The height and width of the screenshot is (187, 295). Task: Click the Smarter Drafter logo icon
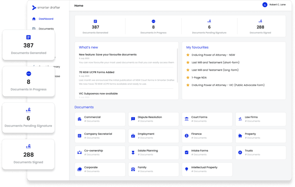pos(34,8)
